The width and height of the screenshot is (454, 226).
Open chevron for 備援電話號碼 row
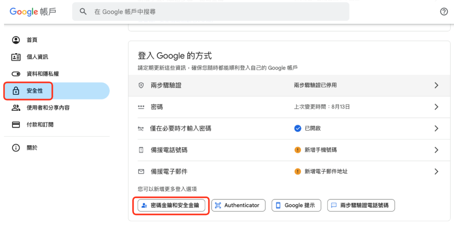point(436,150)
